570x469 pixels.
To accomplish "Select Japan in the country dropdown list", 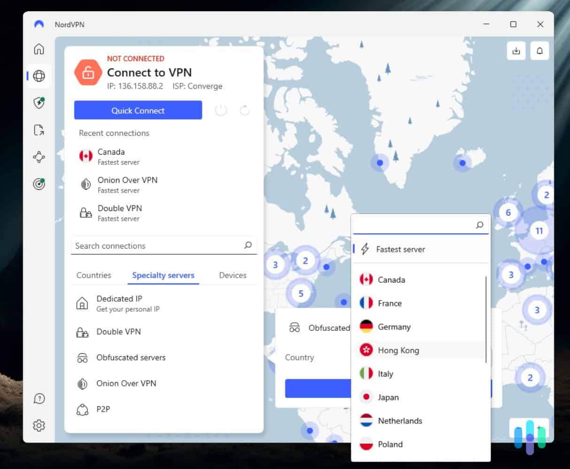I will coord(389,397).
